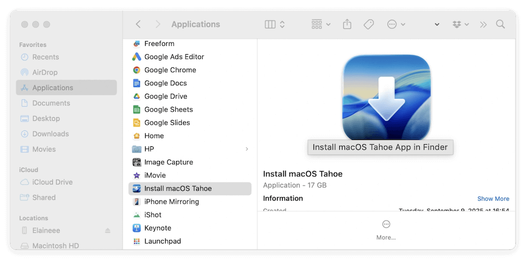526x260 pixels.
Task: Open Movies in the sidebar
Action: coord(66,149)
